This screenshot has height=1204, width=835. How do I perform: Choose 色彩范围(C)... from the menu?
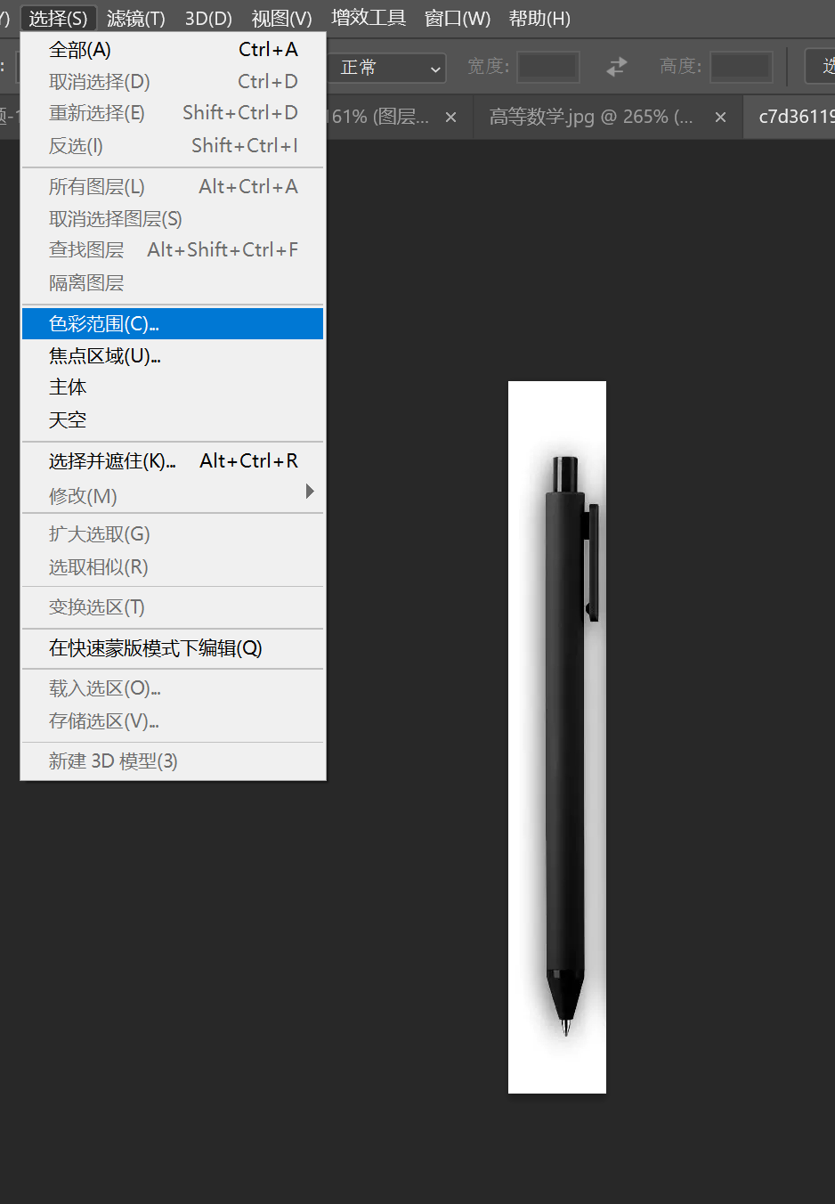click(173, 323)
